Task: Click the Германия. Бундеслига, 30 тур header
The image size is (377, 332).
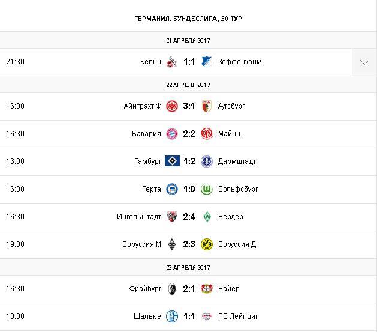Action: point(188,19)
